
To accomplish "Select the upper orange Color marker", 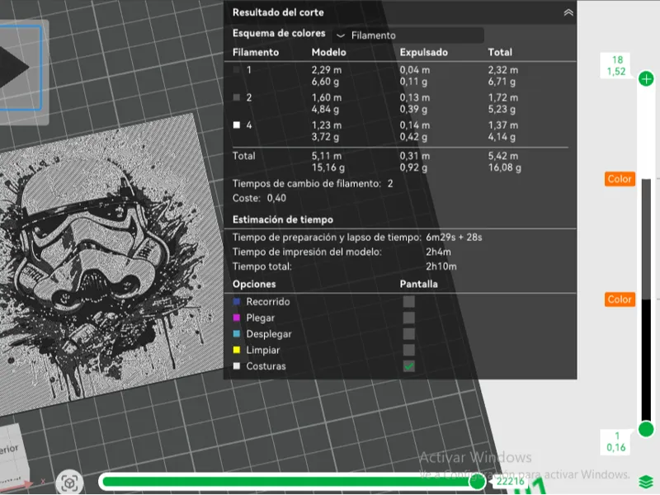I will pos(620,179).
